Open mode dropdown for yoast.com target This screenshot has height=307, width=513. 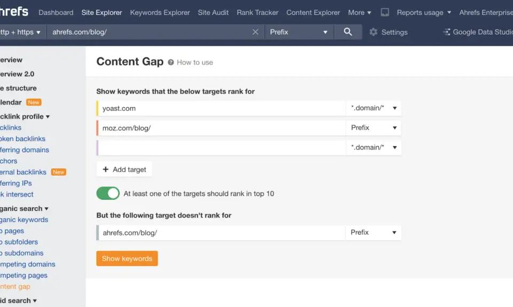click(374, 108)
